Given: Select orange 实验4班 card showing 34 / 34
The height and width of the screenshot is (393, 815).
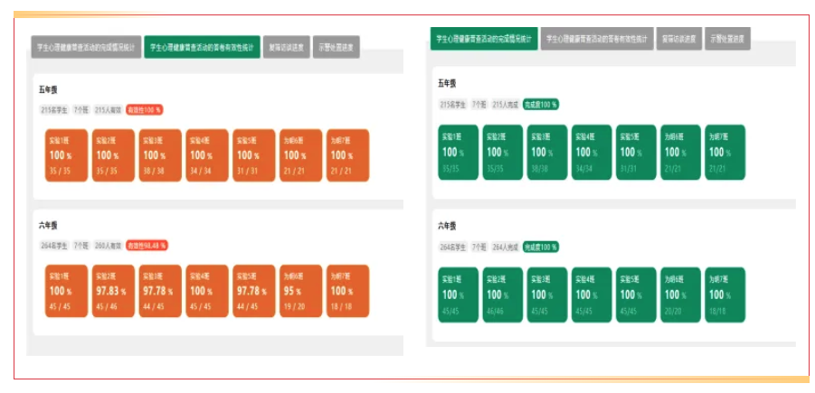Looking at the screenshot, I should (207, 154).
